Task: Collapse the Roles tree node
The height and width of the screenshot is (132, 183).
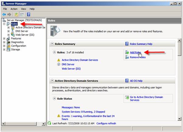Action: pyautogui.click(x=4, y=24)
